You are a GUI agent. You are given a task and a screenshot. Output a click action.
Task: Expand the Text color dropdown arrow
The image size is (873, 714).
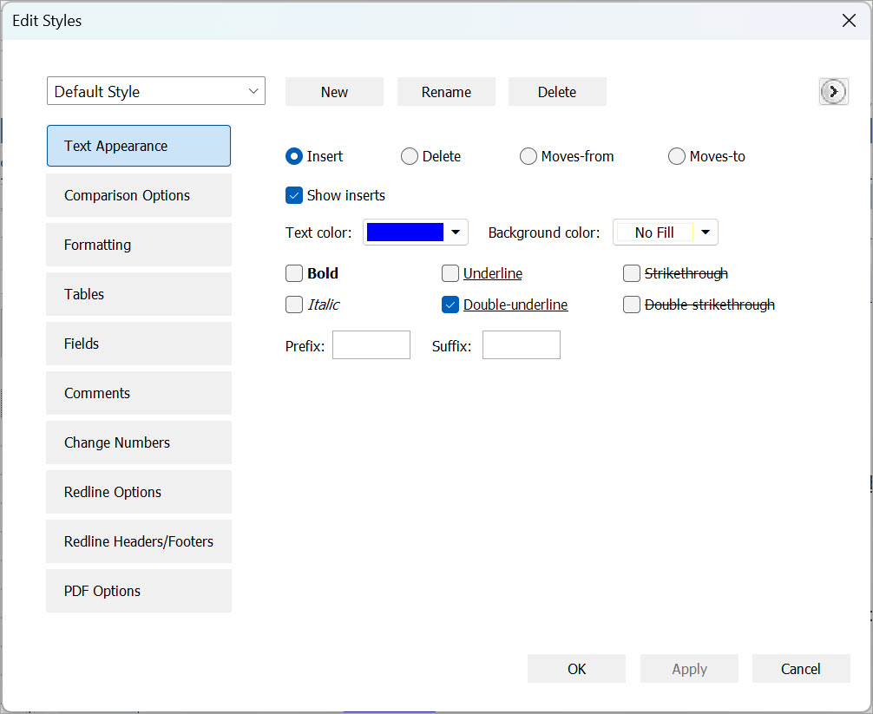click(456, 232)
